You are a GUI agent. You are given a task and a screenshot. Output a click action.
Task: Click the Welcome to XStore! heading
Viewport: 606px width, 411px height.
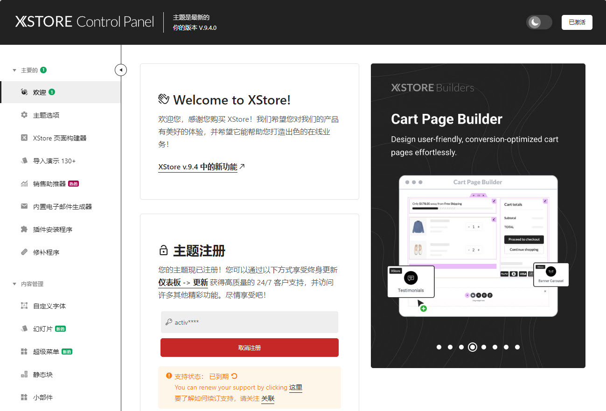pyautogui.click(x=232, y=100)
